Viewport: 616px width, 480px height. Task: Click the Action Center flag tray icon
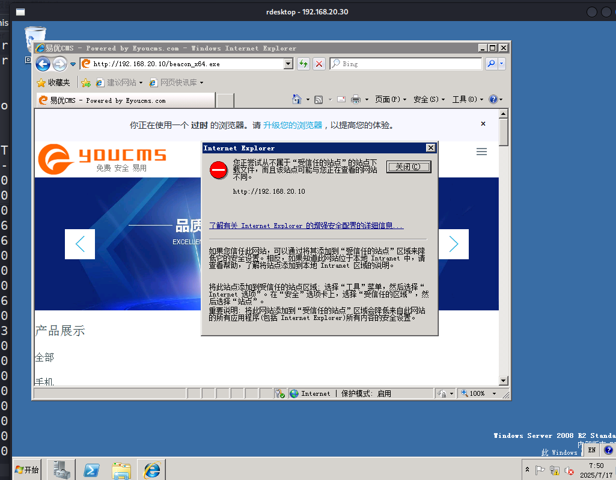pos(540,470)
